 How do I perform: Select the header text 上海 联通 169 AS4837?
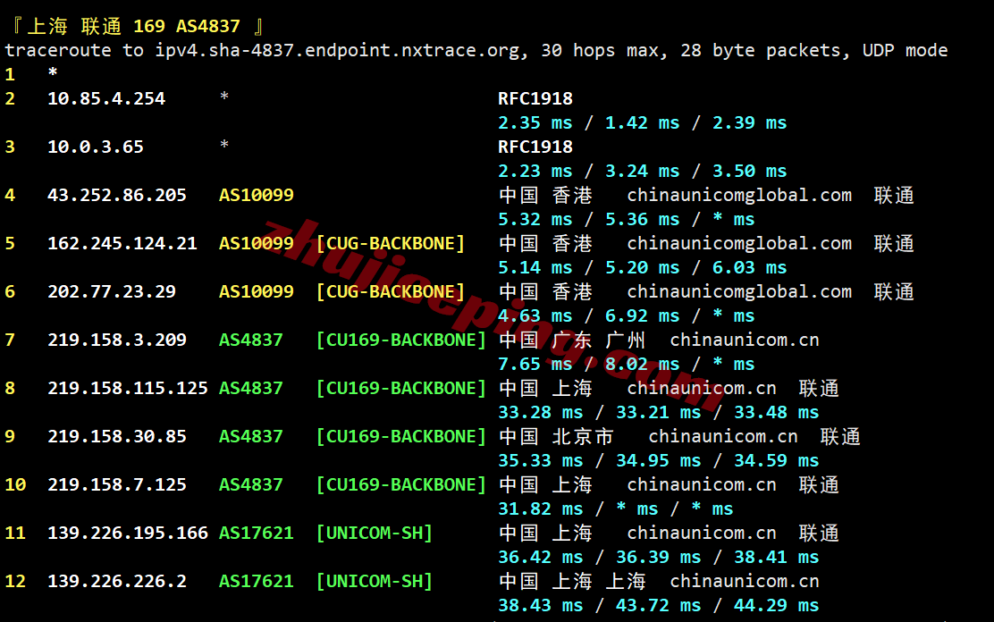(x=134, y=26)
